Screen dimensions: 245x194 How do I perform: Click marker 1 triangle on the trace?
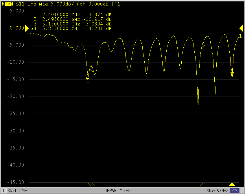[x=88, y=77]
